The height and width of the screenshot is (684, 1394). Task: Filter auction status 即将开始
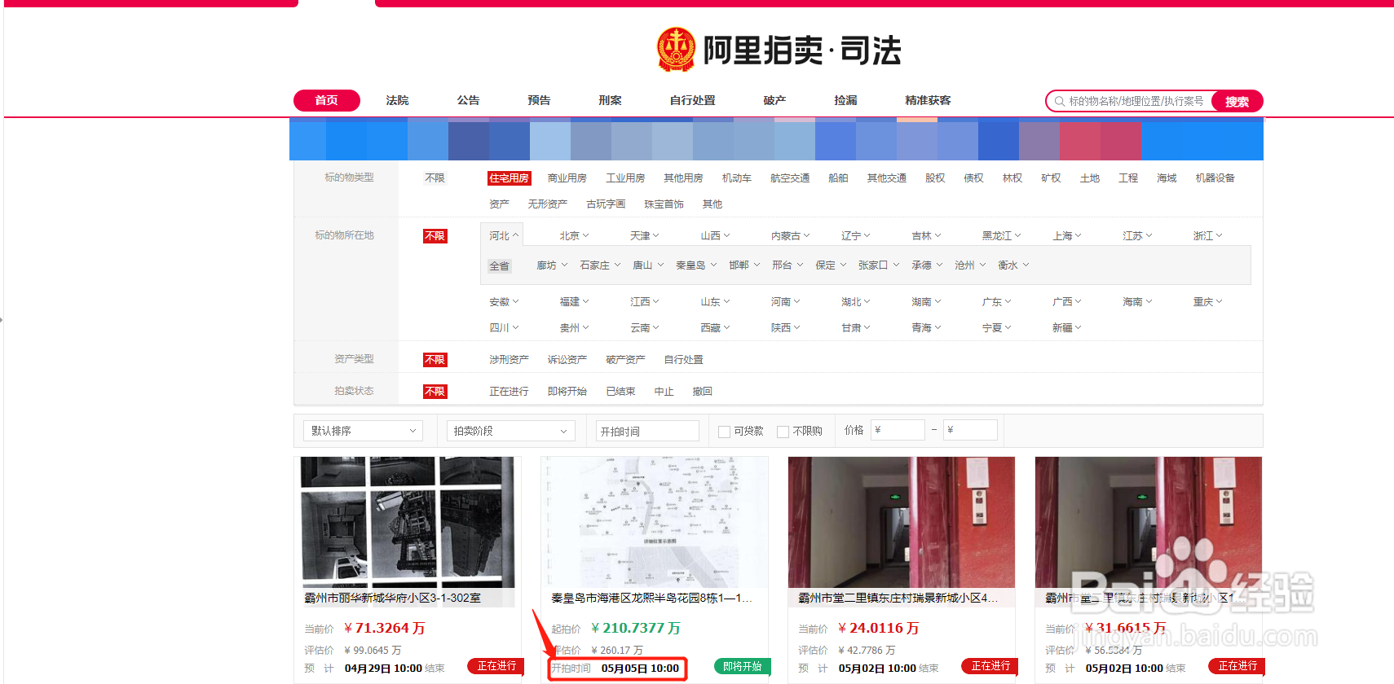(x=567, y=392)
